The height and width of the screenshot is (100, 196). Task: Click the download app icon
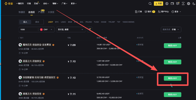183,4
